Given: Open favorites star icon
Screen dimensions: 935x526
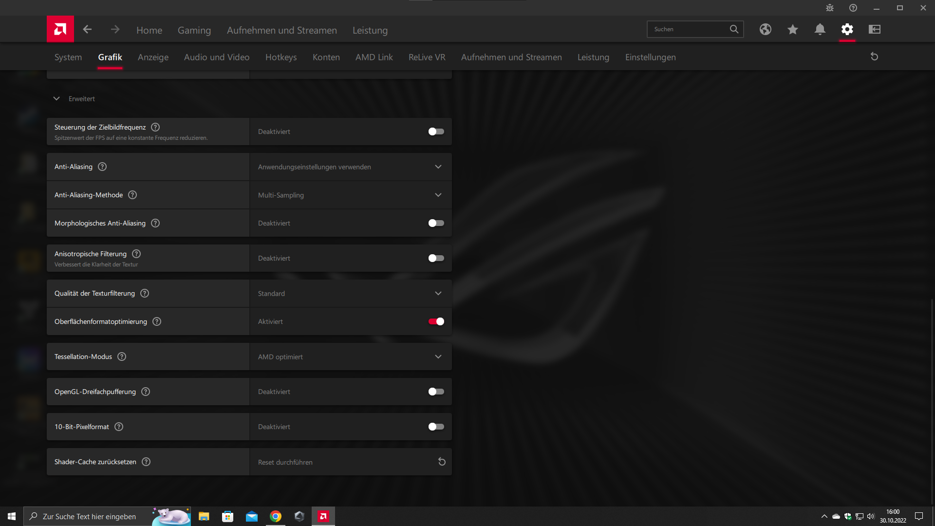Looking at the screenshot, I should coord(792,29).
